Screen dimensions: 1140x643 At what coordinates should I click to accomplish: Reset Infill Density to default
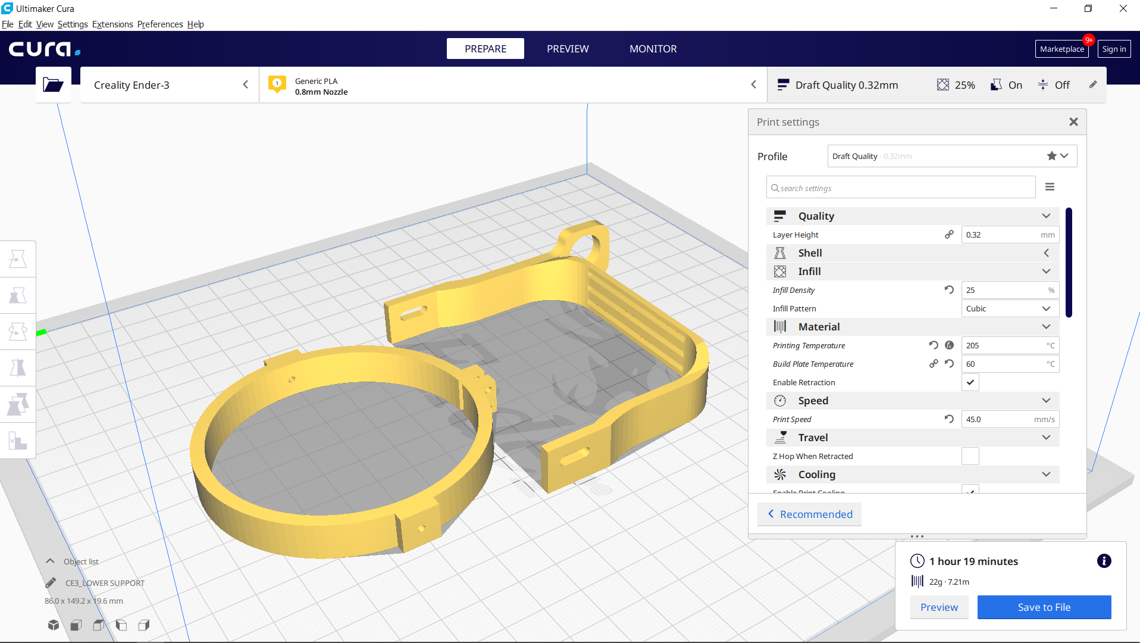(x=949, y=290)
